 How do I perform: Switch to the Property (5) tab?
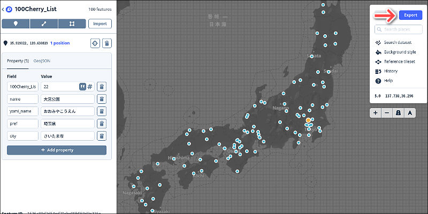pos(18,61)
